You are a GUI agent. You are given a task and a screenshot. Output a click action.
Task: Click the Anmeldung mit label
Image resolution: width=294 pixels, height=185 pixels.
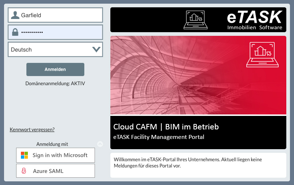tap(52, 144)
